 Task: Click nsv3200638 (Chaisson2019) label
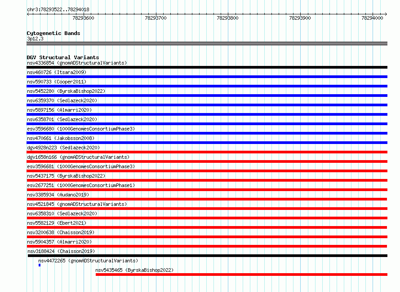61,232
